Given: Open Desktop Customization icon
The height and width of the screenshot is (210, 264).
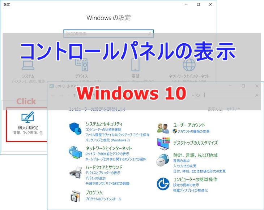Looking at the screenshot, I should coord(163,144).
